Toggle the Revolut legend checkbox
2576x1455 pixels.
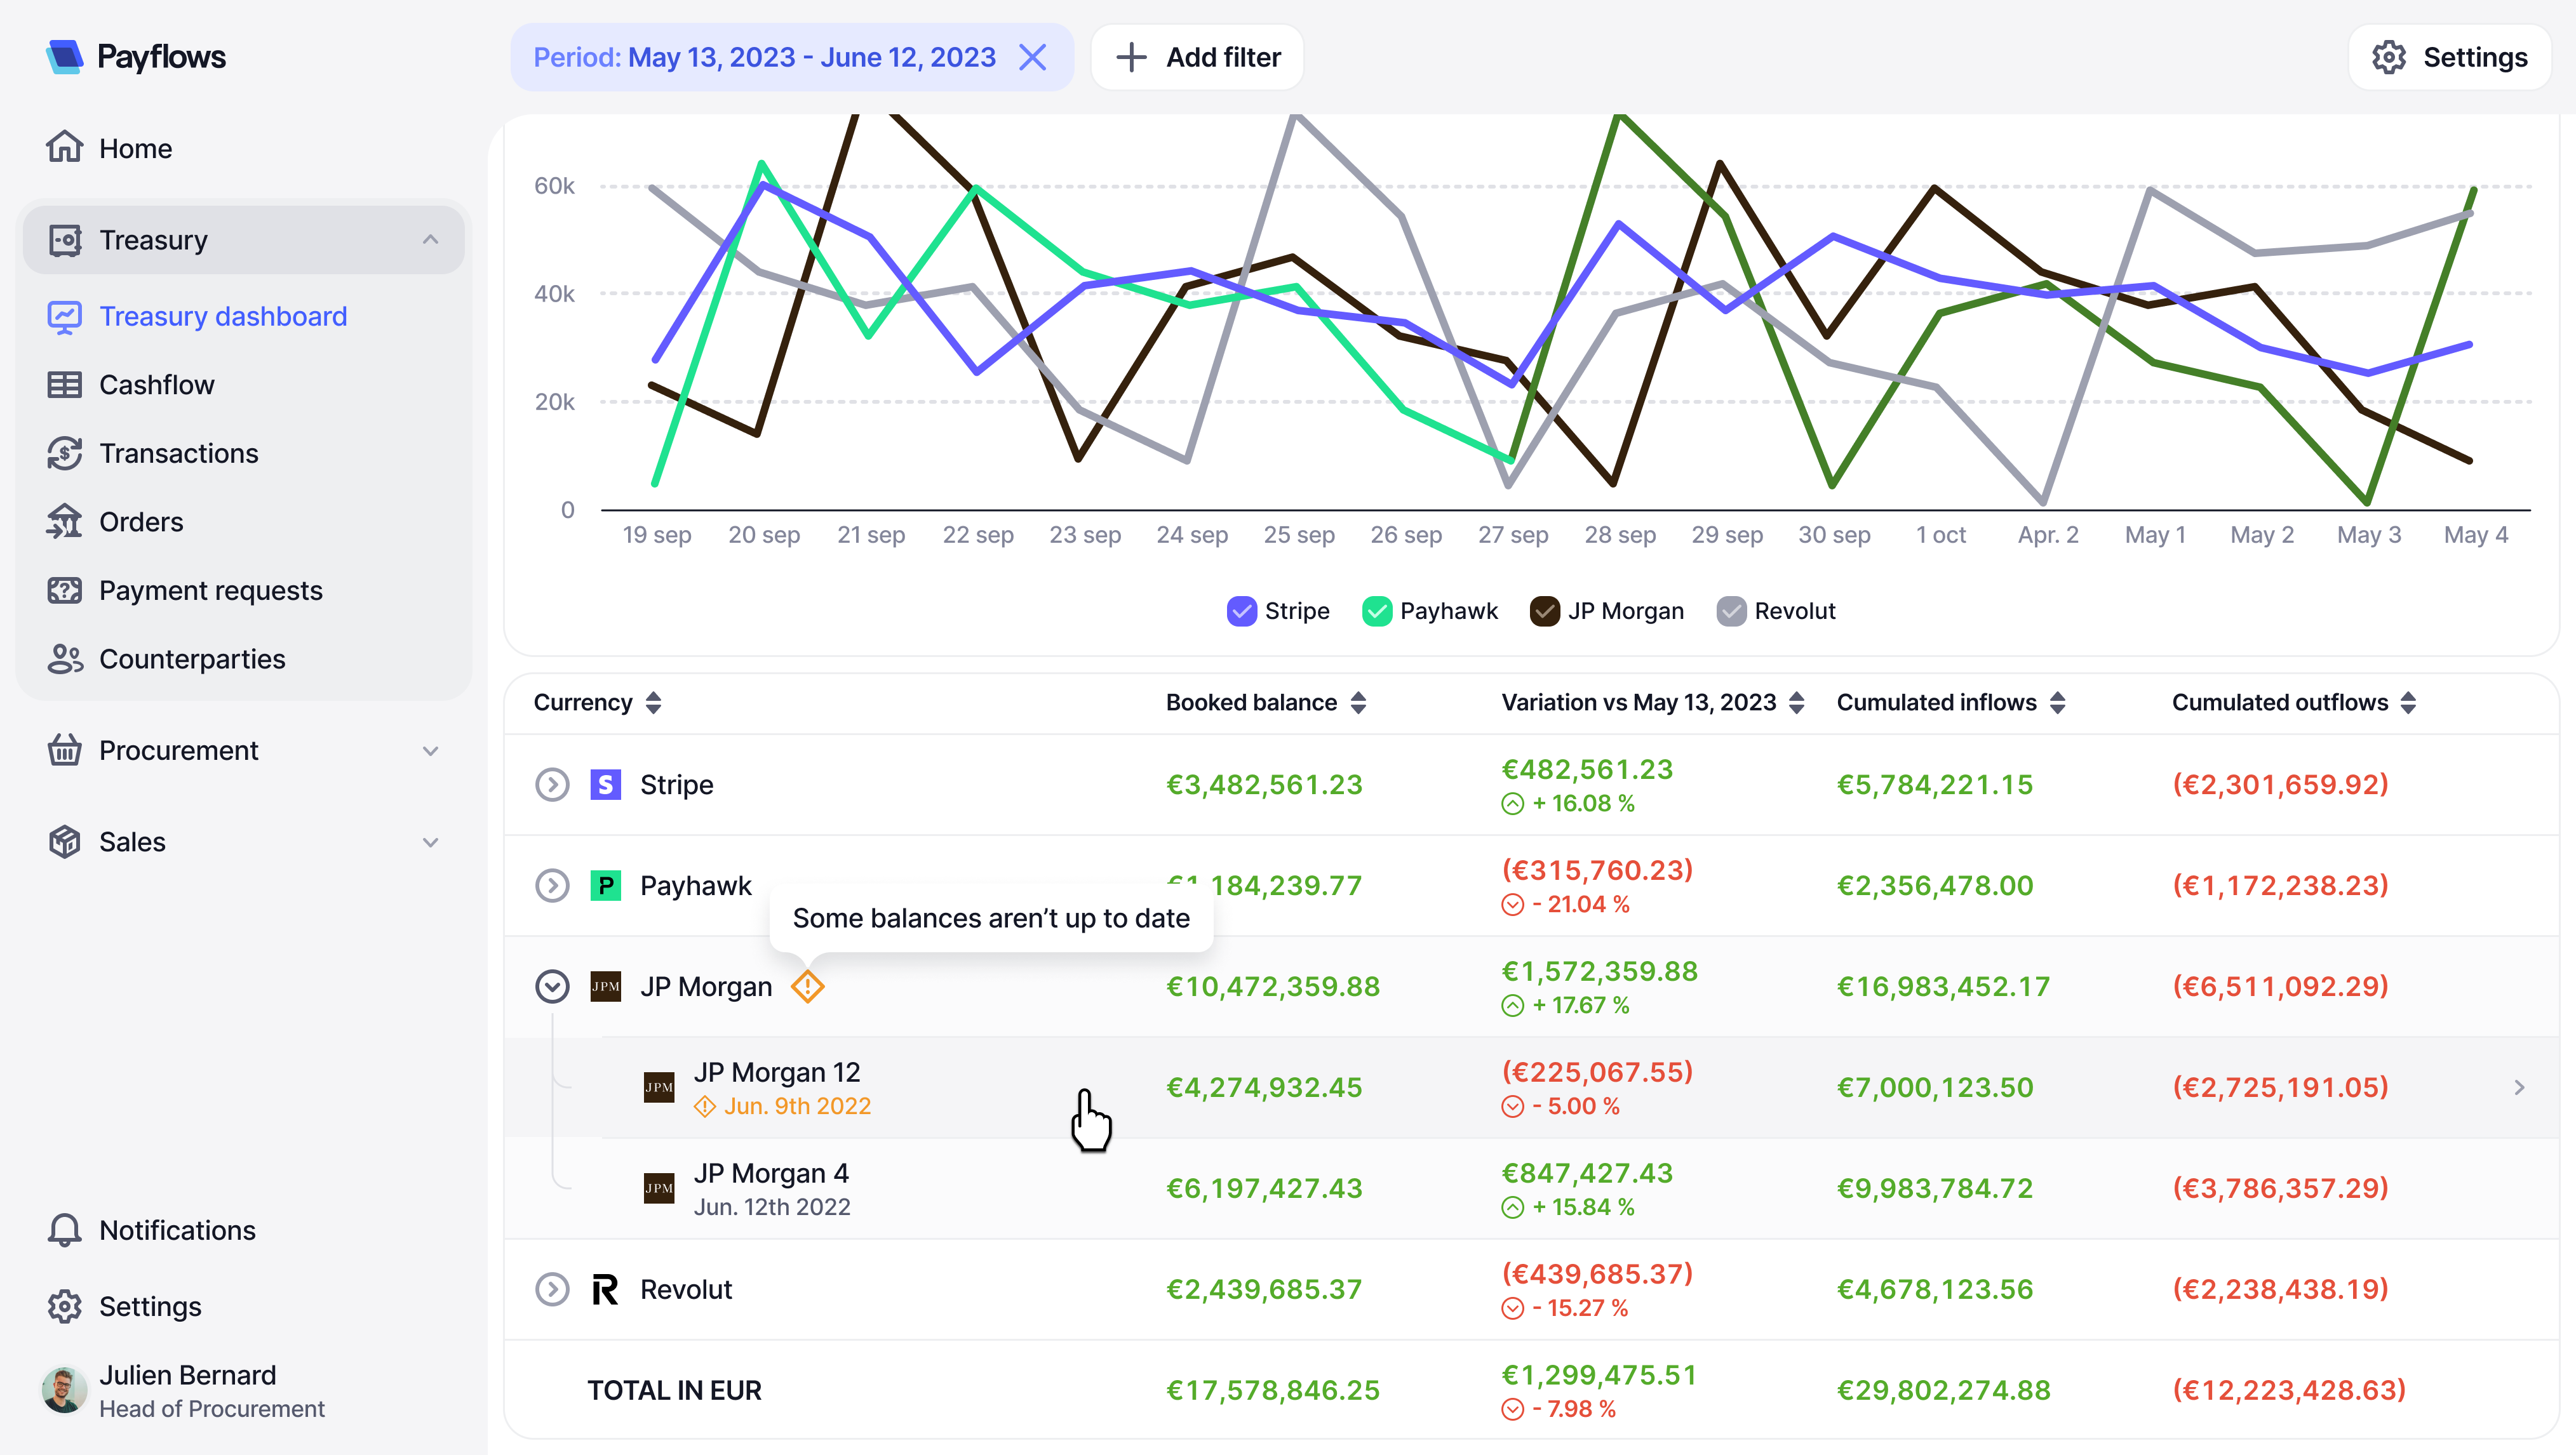pyautogui.click(x=1731, y=611)
